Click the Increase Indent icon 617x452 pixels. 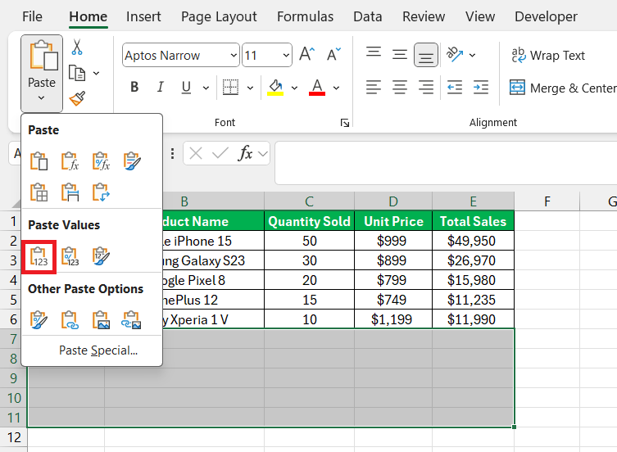pyautogui.click(x=481, y=88)
